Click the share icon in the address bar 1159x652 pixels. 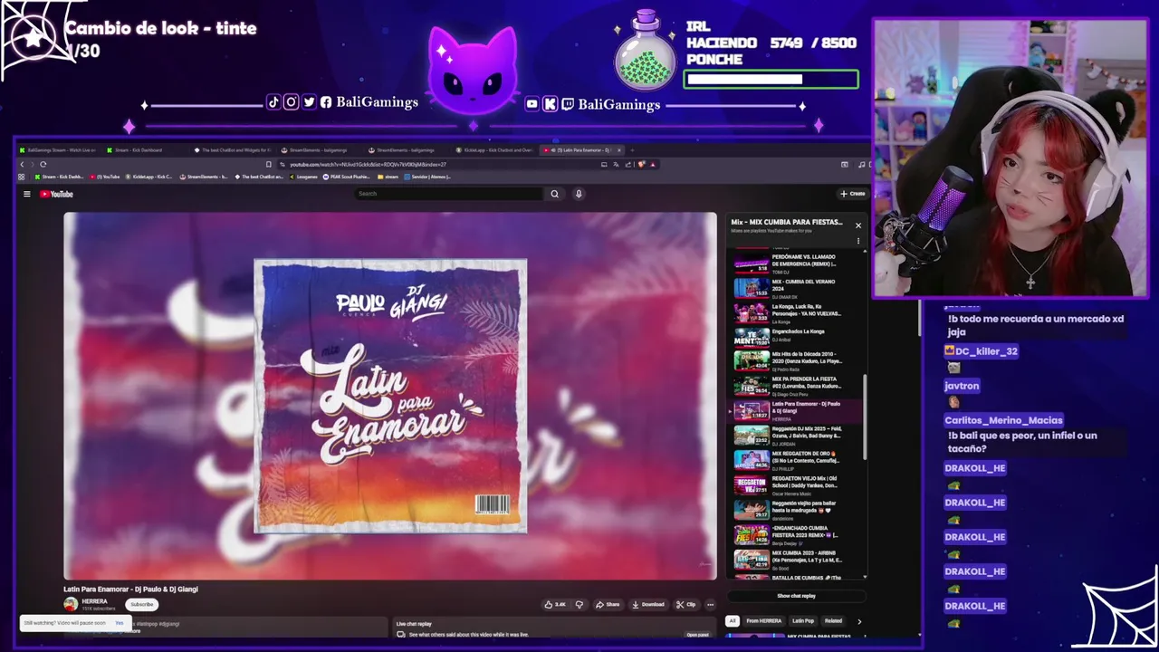click(627, 164)
